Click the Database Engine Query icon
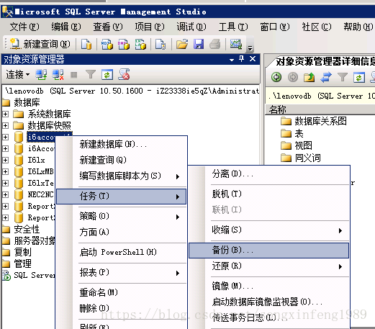The height and width of the screenshot is (329, 375). coord(86,44)
